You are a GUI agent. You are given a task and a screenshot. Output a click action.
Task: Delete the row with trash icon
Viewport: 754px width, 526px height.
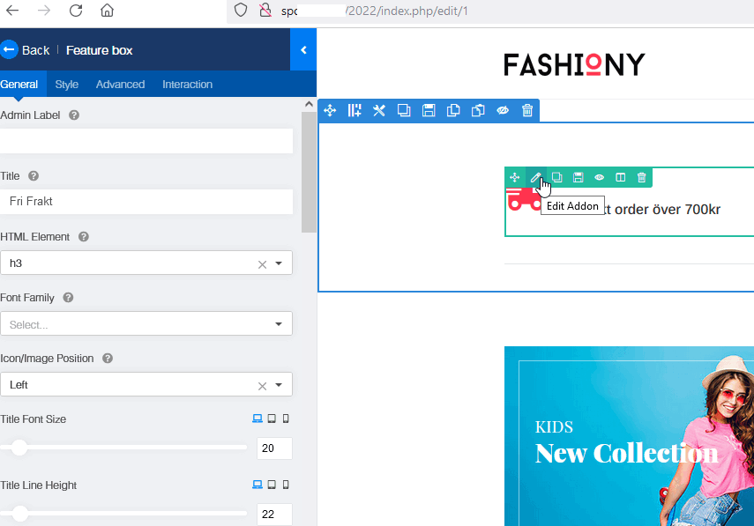[527, 110]
